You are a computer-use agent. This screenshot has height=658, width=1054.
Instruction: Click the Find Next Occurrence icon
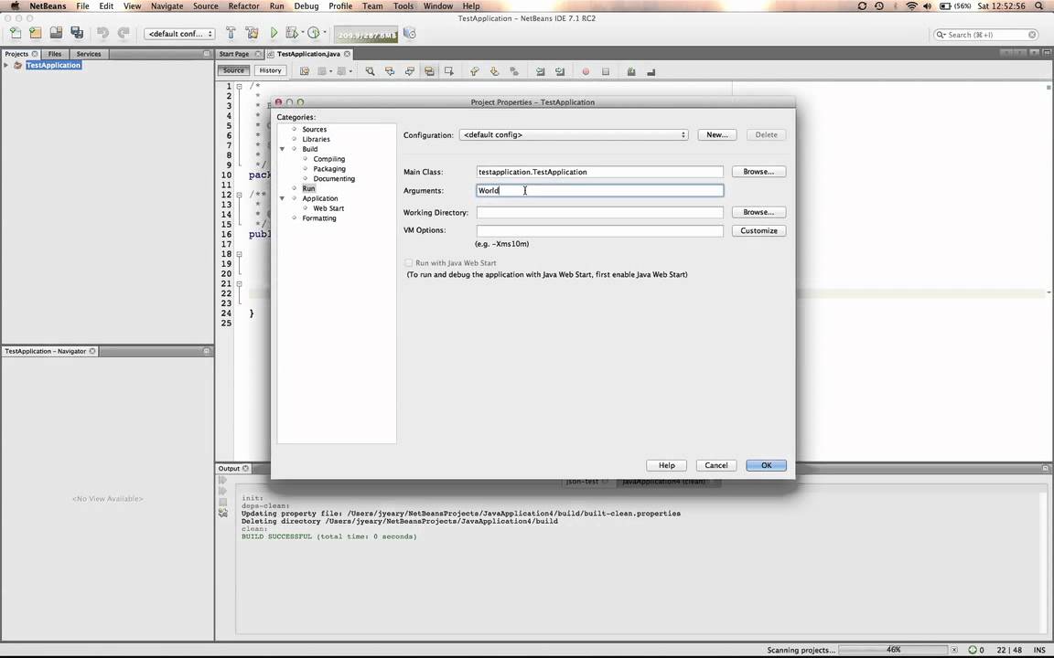tap(409, 71)
